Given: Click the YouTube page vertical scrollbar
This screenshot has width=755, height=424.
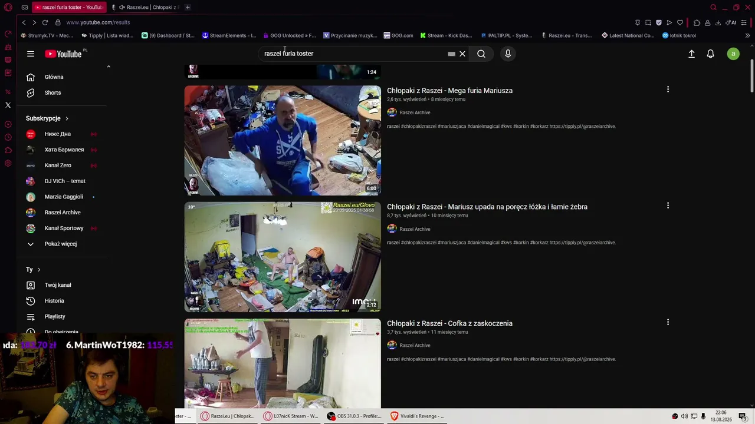Looking at the screenshot, I should [x=751, y=77].
